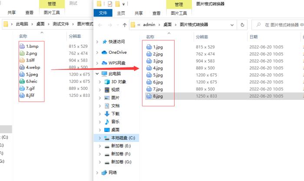304x181 pixels.
Task: Click the 网络 network icon
Action: [x=104, y=172]
